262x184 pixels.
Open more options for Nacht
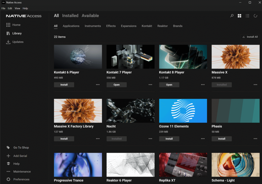(150, 139)
